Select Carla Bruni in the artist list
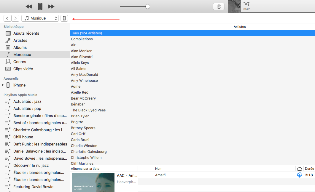 [192, 140]
